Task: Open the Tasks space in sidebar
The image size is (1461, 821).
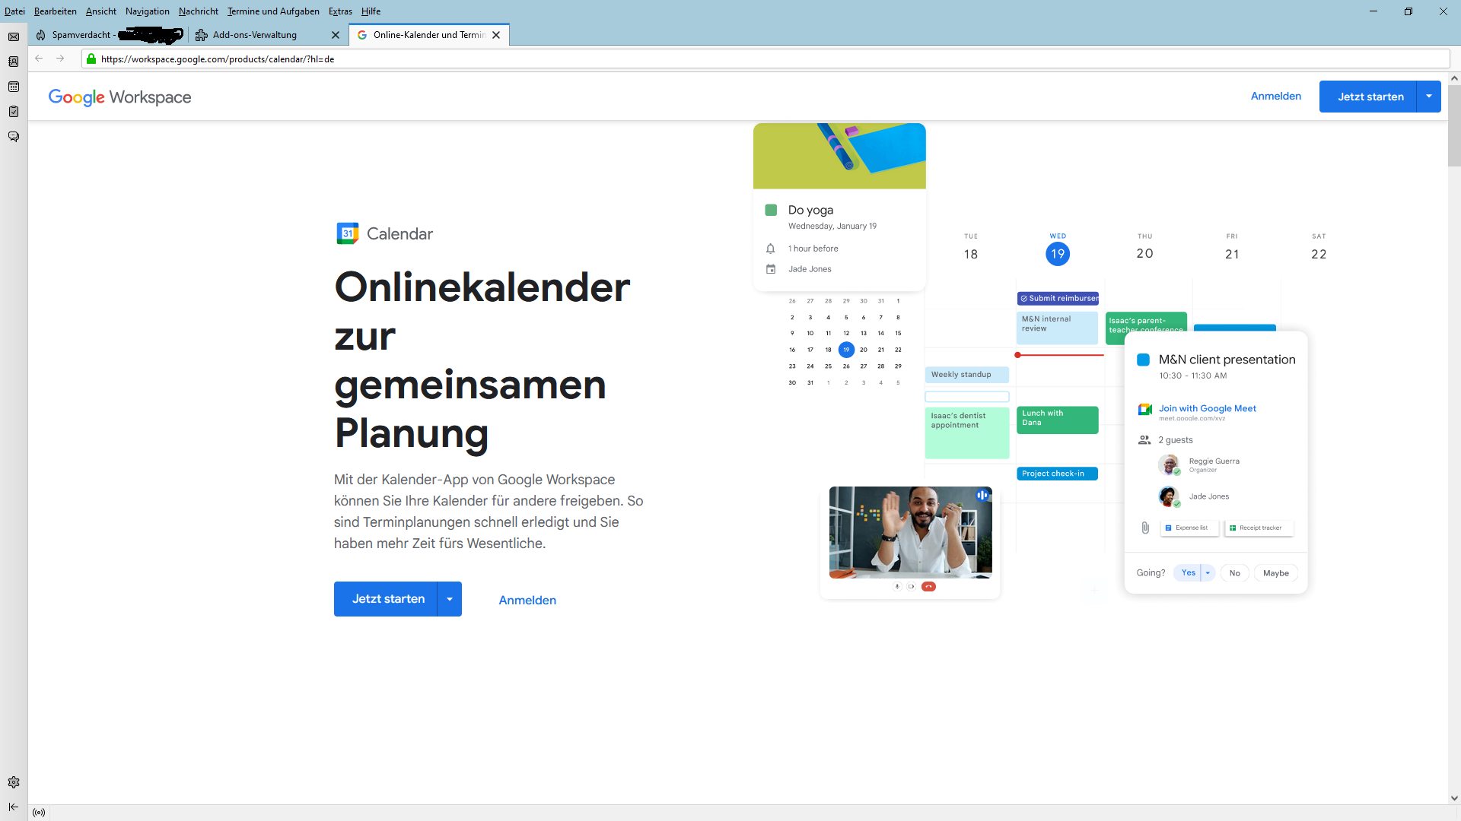Action: (x=14, y=112)
